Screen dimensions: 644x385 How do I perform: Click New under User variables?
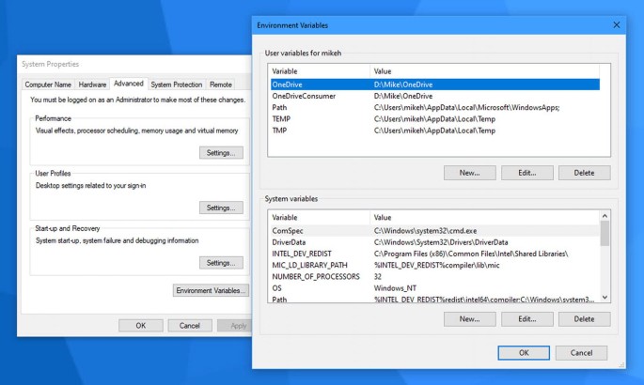click(469, 173)
